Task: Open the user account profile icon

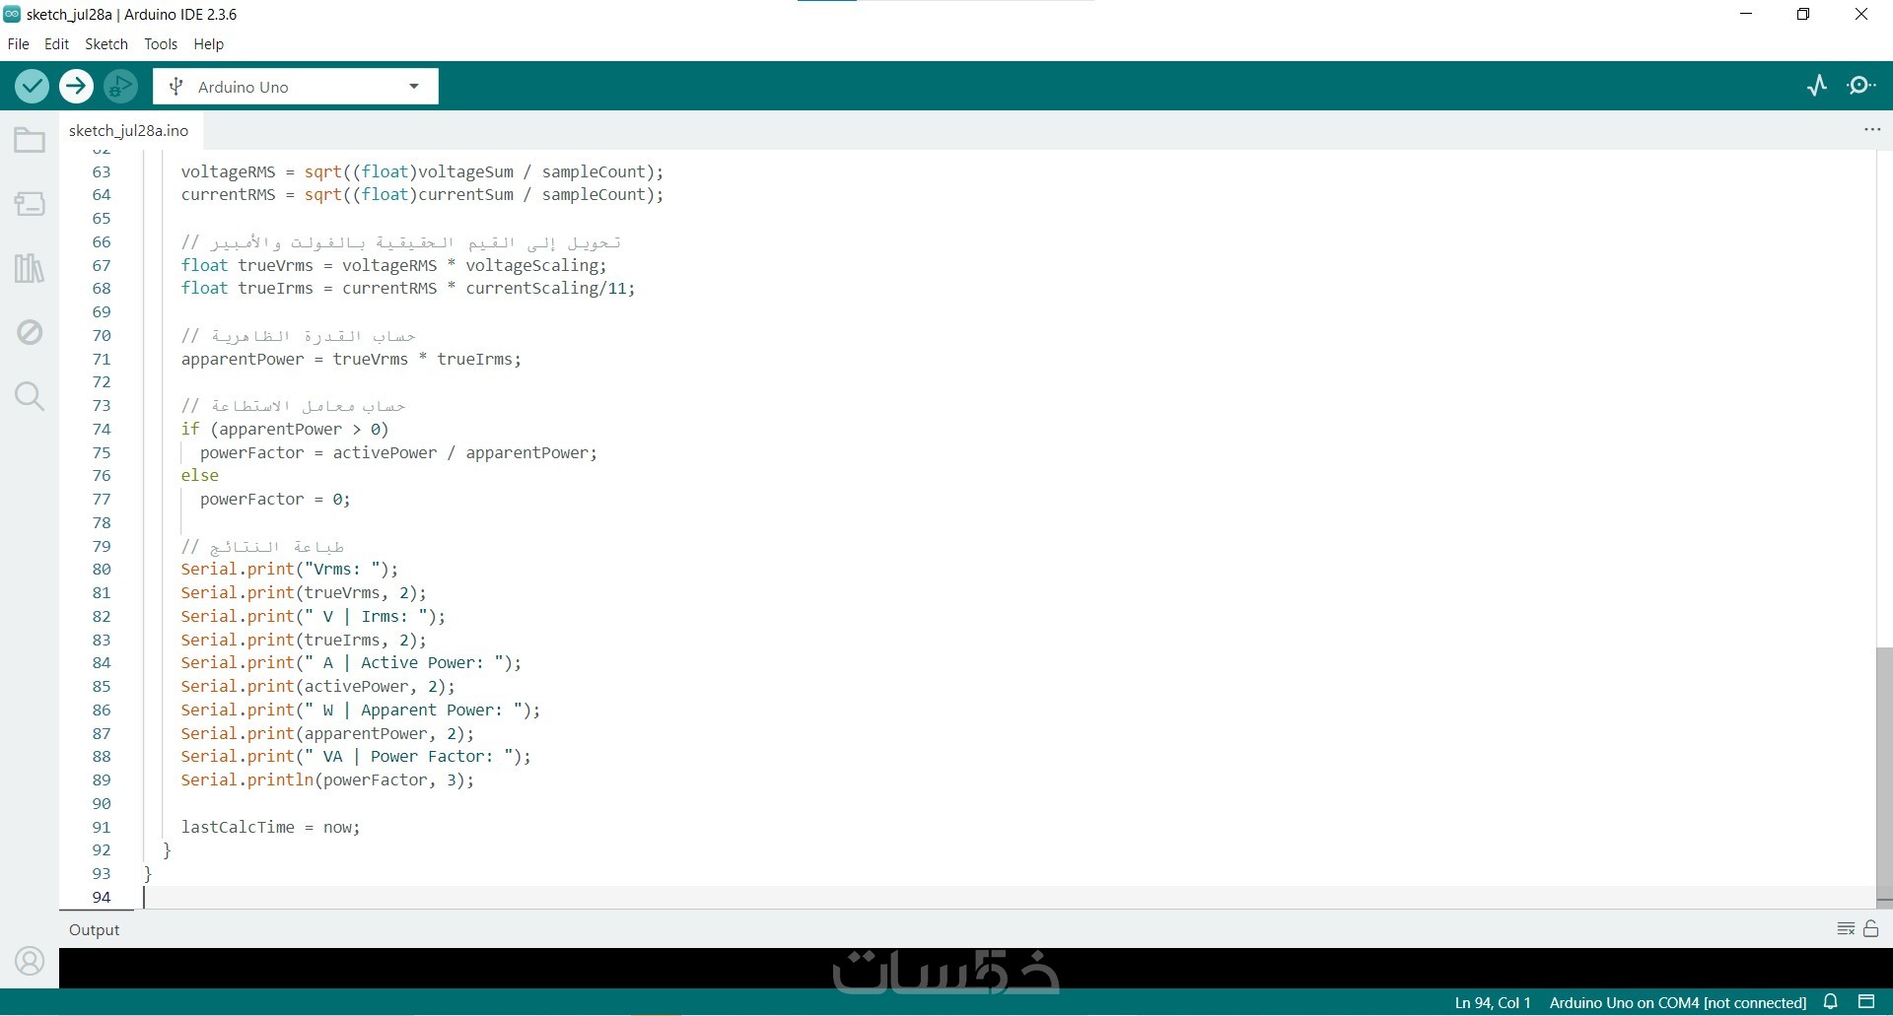Action: point(30,961)
